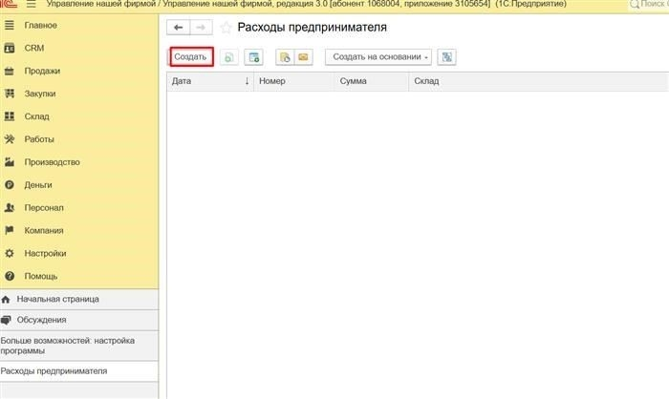Viewport: 669px width, 399px height.
Task: Click the Номер column header
Action: (272, 81)
